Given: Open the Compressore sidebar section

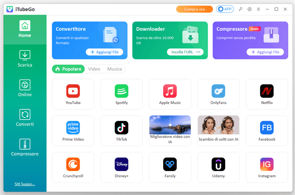Looking at the screenshot, I should pyautogui.click(x=25, y=148).
